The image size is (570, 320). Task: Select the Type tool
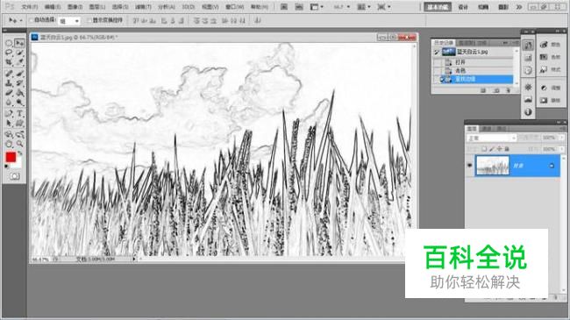(19, 113)
